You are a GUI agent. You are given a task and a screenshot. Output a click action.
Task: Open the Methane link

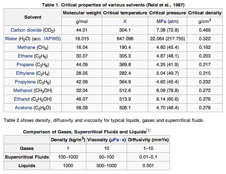click(26, 47)
